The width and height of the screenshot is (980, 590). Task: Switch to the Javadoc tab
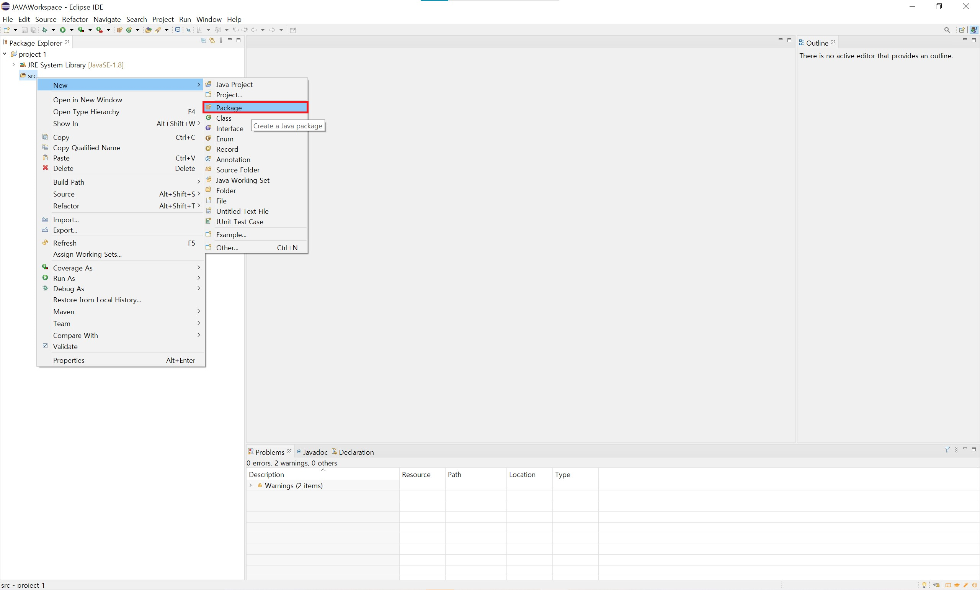(x=315, y=452)
